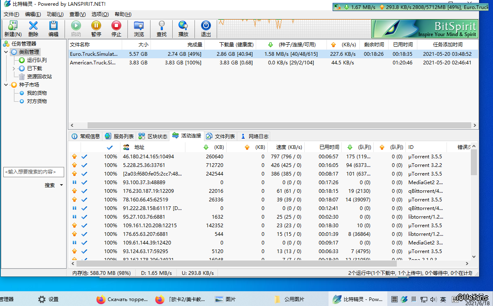Viewport: 493px width, 306px height.
Task: Select the Euro.Truck.Simulator download task row
Action: [x=93, y=54]
